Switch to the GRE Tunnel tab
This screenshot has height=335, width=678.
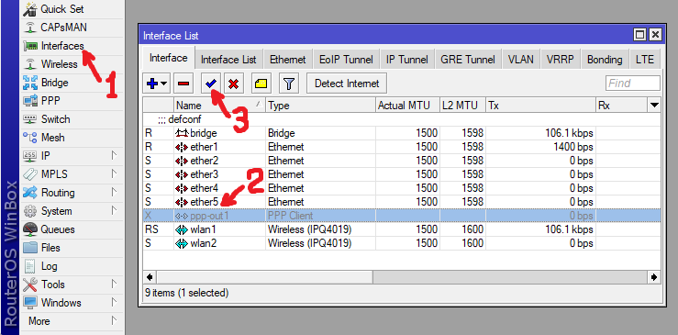[468, 60]
